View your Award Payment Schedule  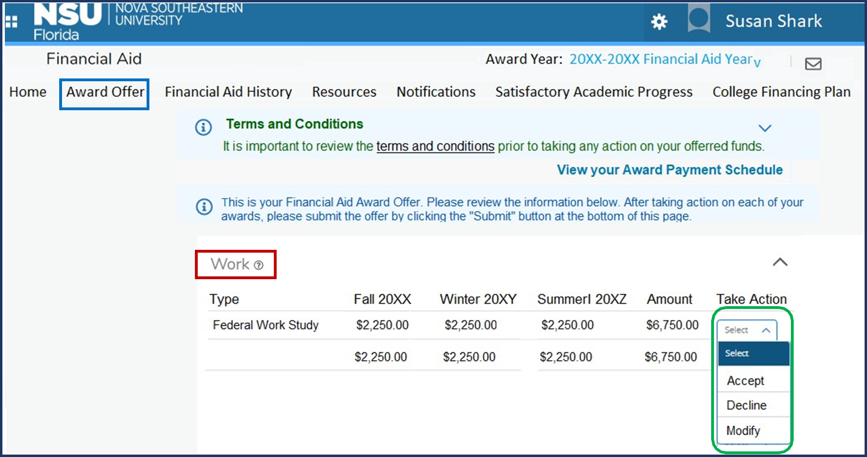670,169
